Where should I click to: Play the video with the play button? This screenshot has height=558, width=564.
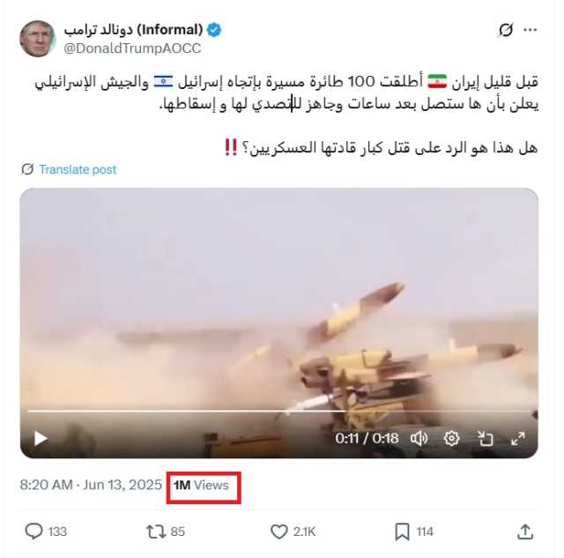(41, 439)
